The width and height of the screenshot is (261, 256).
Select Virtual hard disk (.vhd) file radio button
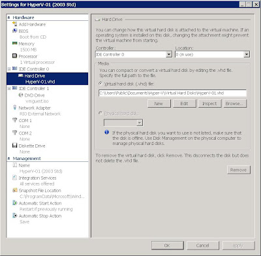100,84
